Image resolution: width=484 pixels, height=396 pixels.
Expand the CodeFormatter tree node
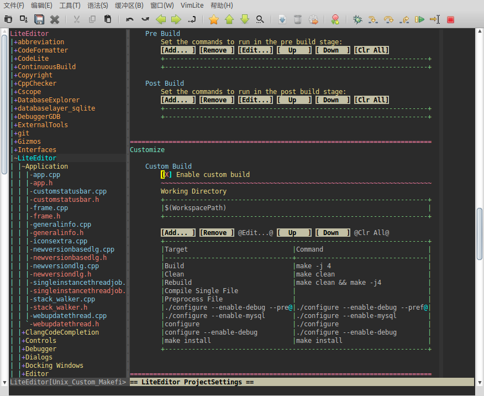(15, 50)
